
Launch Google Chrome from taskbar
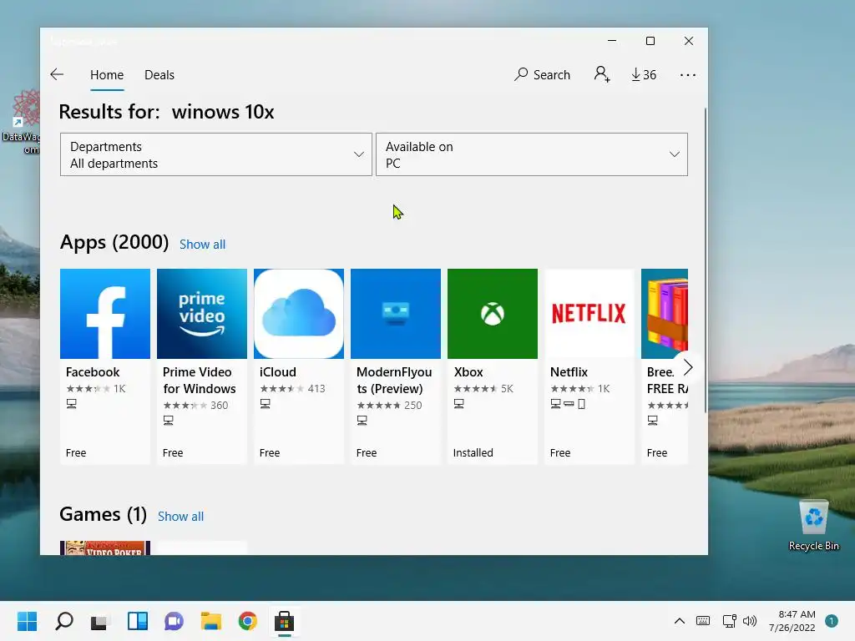point(247,621)
